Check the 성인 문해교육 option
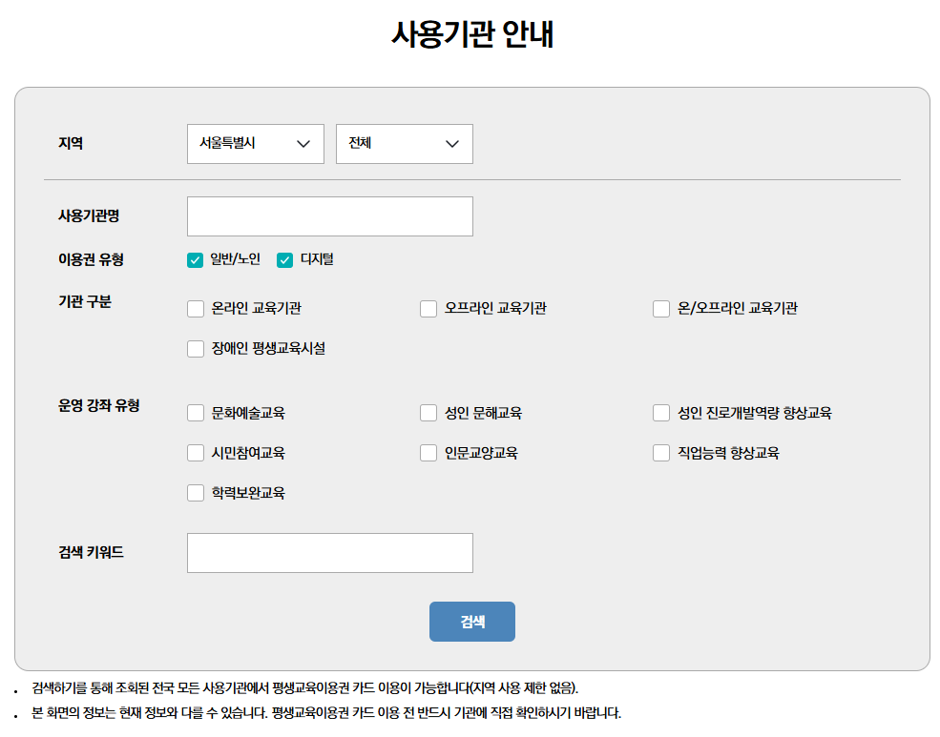Screen dimensions: 940x737 428,412
